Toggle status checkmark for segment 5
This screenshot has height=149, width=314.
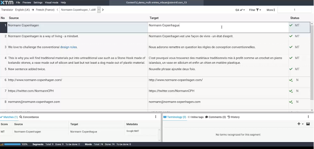click(x=291, y=69)
